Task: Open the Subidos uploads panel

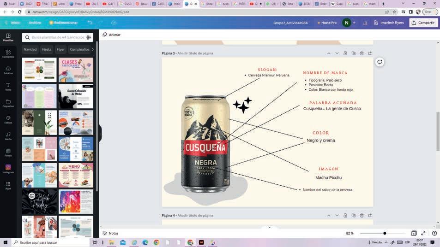Action: (x=8, y=71)
